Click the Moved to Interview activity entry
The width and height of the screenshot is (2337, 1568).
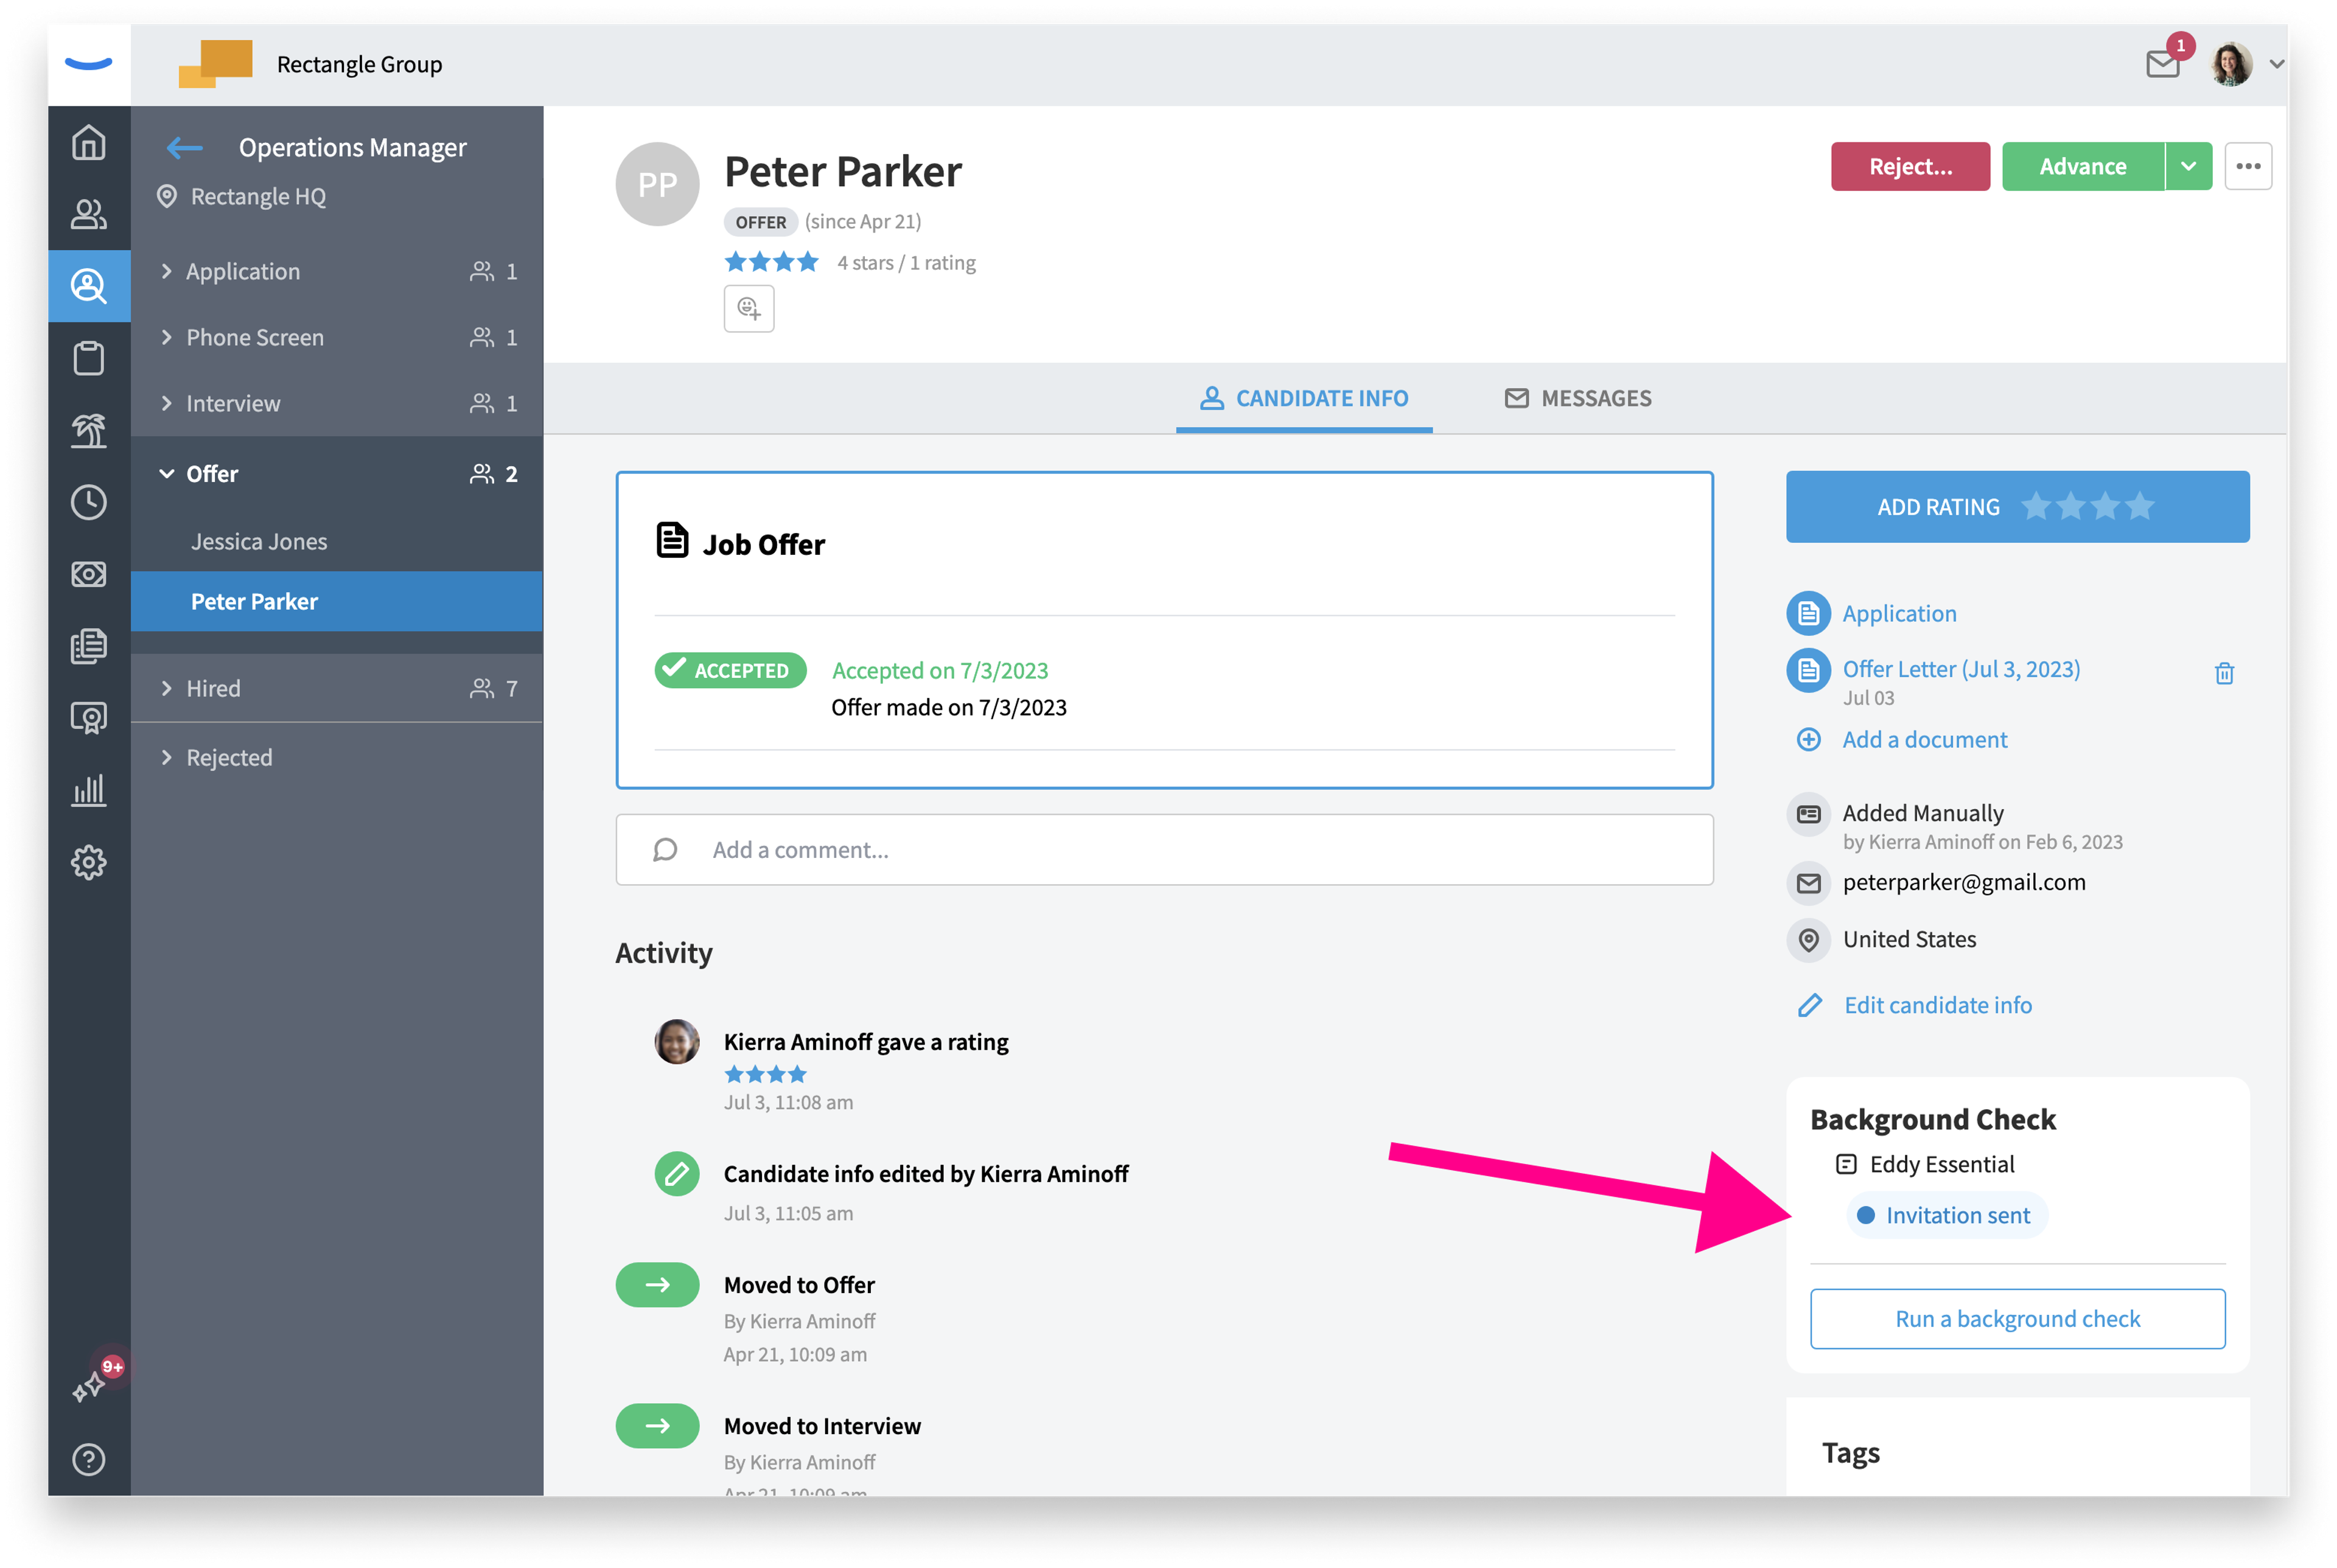[822, 1426]
